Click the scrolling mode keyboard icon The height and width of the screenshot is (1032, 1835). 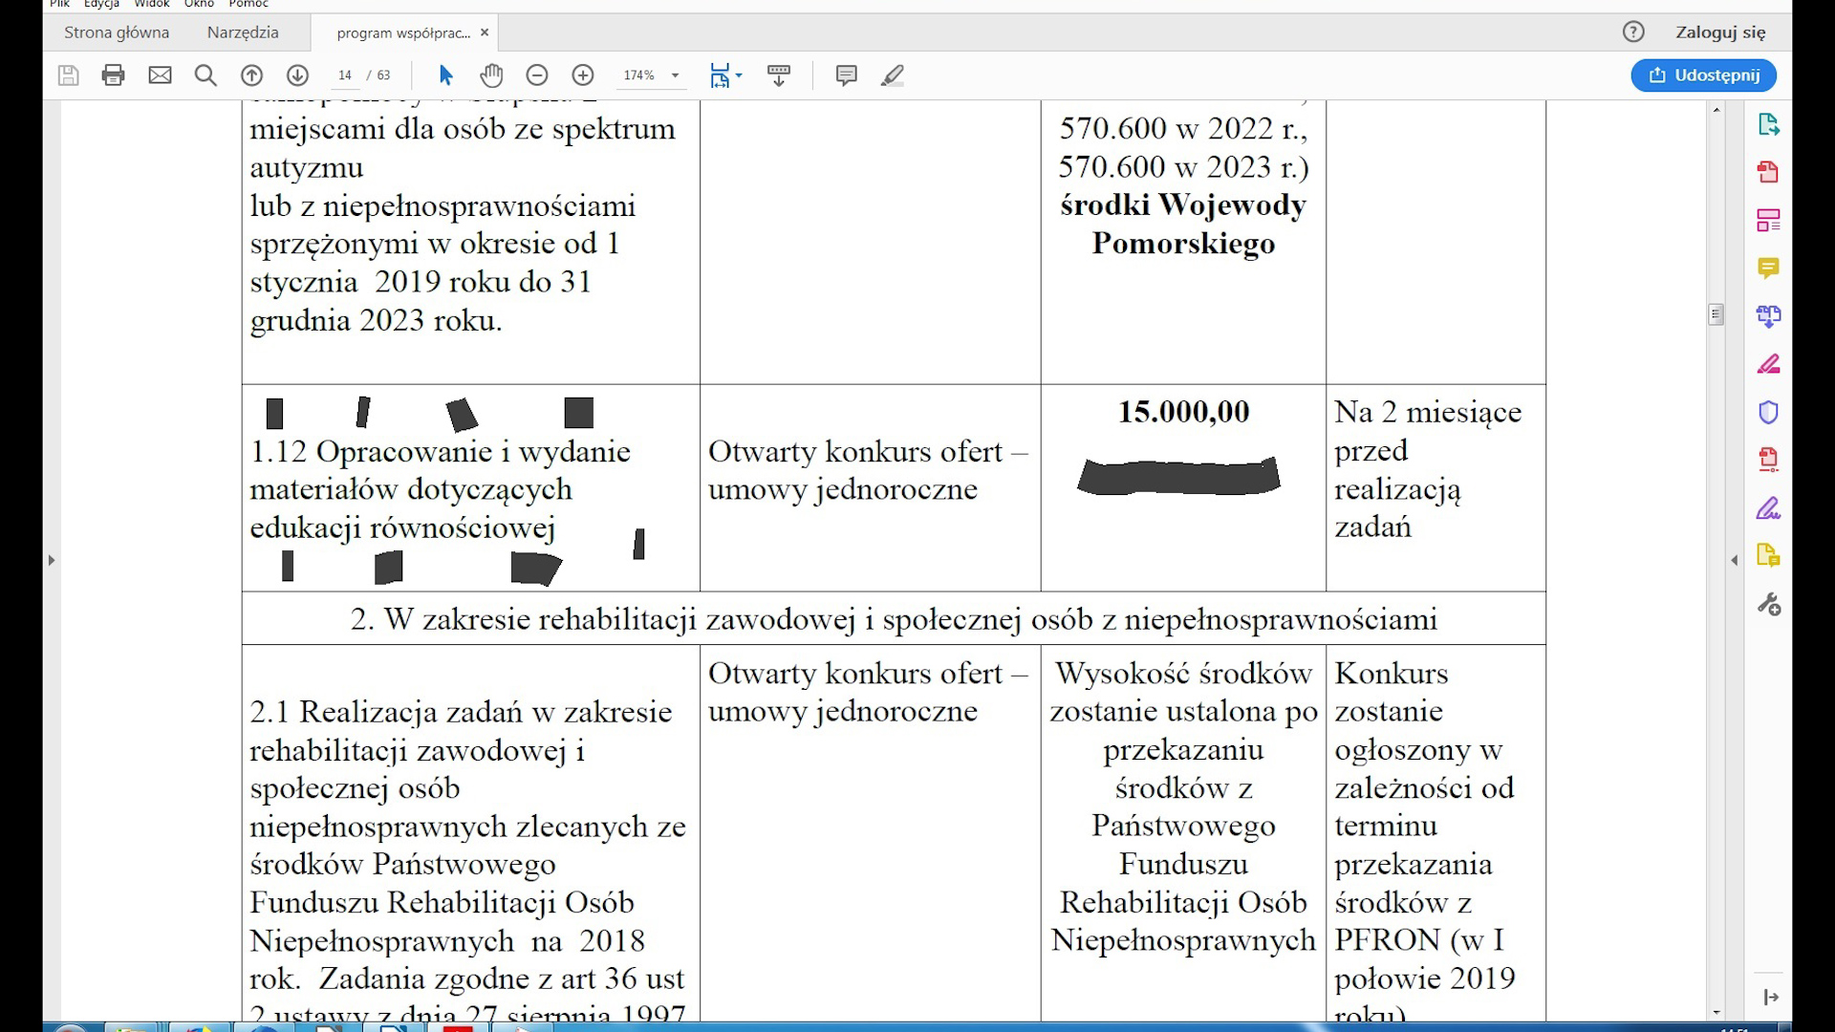779,75
